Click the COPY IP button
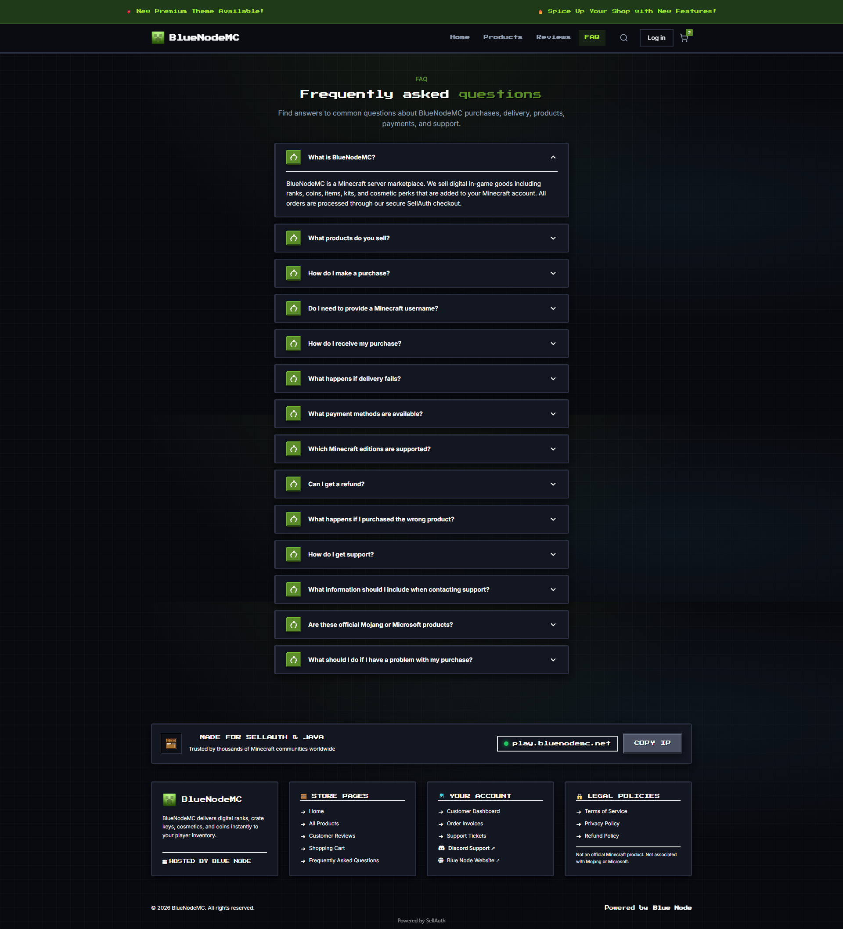The height and width of the screenshot is (929, 843). 652,743
